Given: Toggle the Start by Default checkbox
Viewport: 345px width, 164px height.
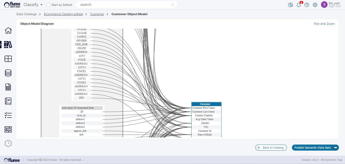Looking at the screenshot, I should coord(49,5).
